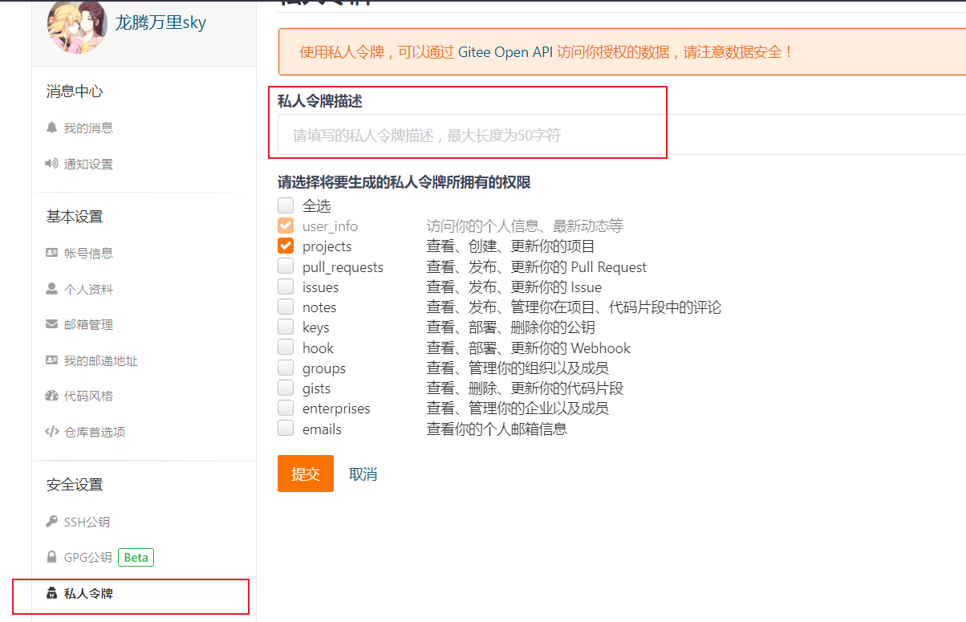The height and width of the screenshot is (622, 966).
Task: Click the green Beta badge
Action: point(136,557)
